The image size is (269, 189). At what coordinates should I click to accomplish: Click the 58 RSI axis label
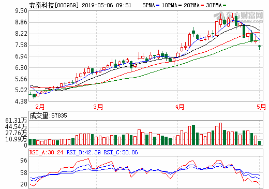24,173
